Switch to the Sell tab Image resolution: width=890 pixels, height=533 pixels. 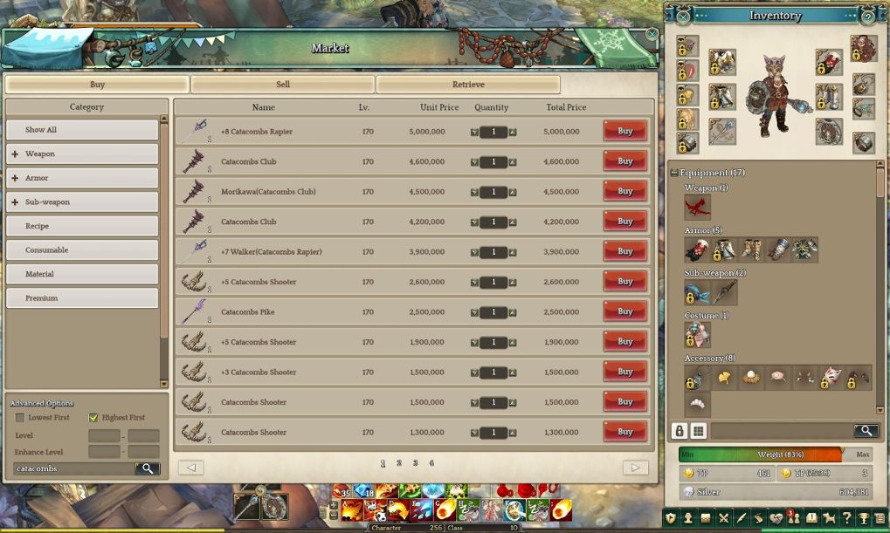pyautogui.click(x=283, y=85)
